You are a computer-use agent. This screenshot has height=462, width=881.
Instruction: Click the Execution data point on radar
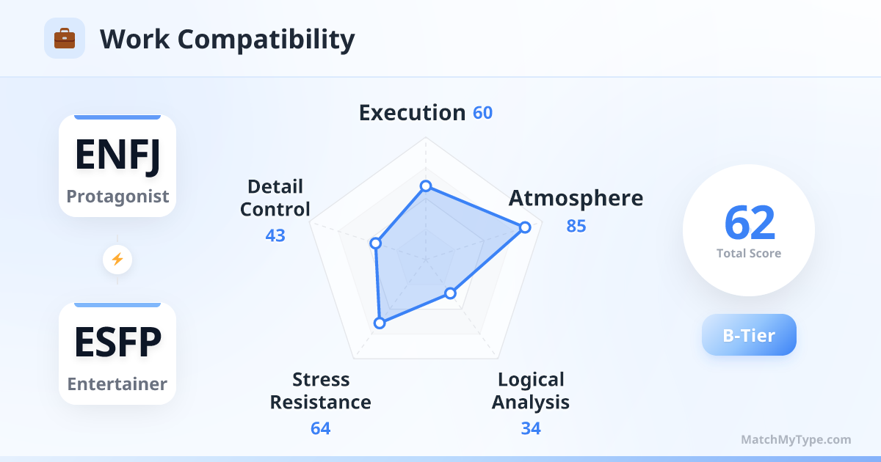(425, 186)
